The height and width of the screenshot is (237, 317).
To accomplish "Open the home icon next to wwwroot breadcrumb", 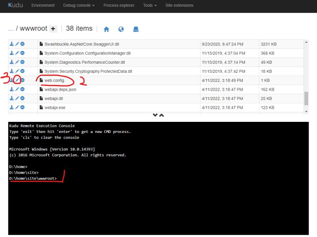I will (x=107, y=28).
